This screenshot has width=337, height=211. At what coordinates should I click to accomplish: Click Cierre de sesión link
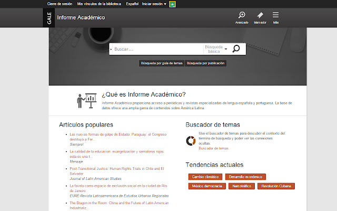[60, 4]
